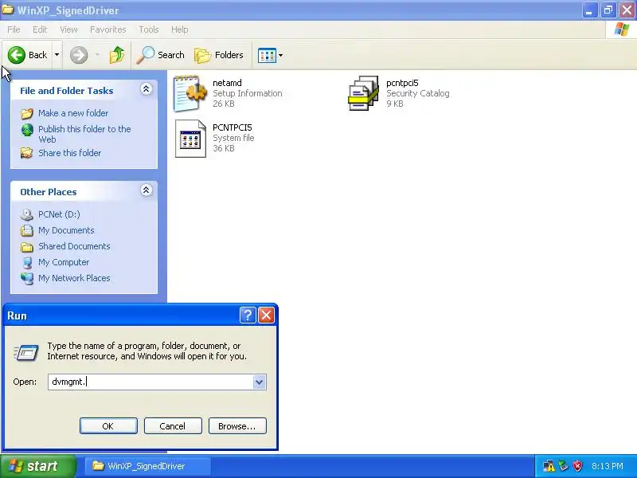637x478 pixels.
Task: Click the 8:13 PM taskbar clock
Action: pos(608,466)
